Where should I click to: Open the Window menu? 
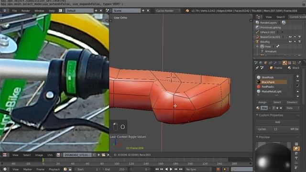tap(39, 11)
